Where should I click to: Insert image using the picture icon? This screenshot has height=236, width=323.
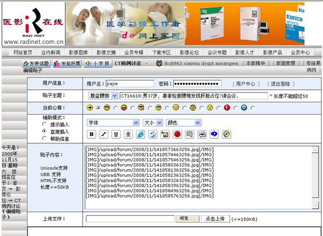(x=165, y=134)
